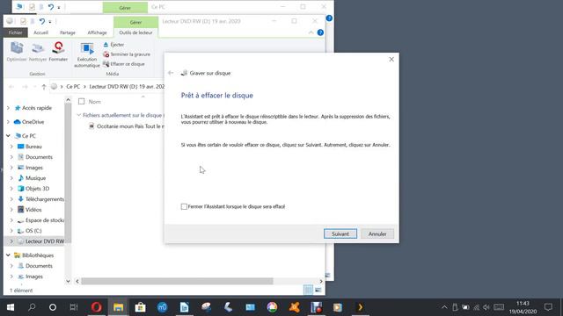This screenshot has height=316, width=563.
Task: Collapse the ribbon with the chevron
Action: (311, 32)
